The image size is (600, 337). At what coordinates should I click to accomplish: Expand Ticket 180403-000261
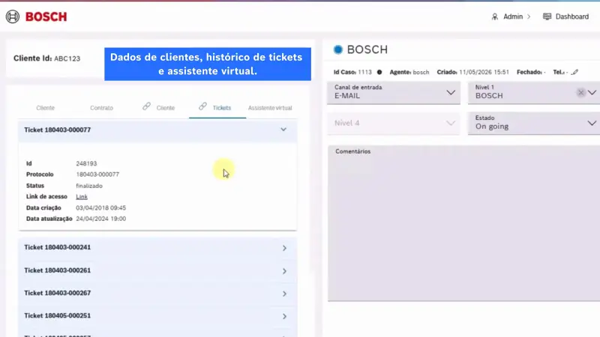[284, 271]
